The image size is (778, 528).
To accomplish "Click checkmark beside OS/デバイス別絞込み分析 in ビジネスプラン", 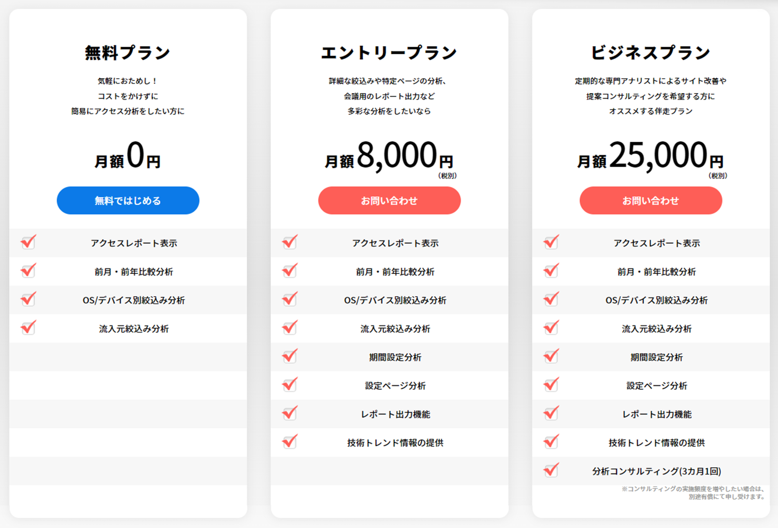I will [551, 299].
